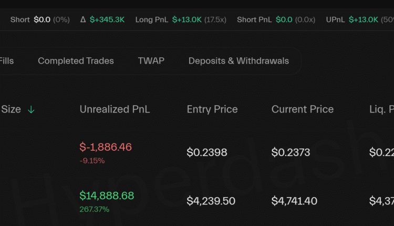Viewport: 394px width, 226px height.
Task: Click the green sort arrow beside Size
Action: [x=31, y=109]
